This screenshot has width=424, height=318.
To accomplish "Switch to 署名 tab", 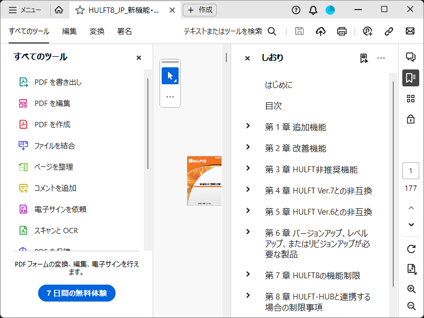I will tap(125, 31).
